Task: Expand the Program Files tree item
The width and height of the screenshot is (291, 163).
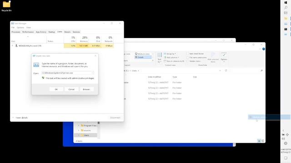Action: (79, 126)
